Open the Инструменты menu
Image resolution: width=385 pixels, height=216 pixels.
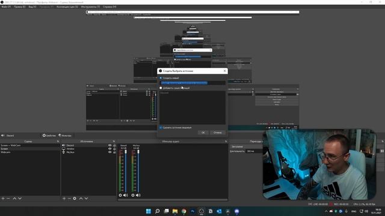coord(90,7)
